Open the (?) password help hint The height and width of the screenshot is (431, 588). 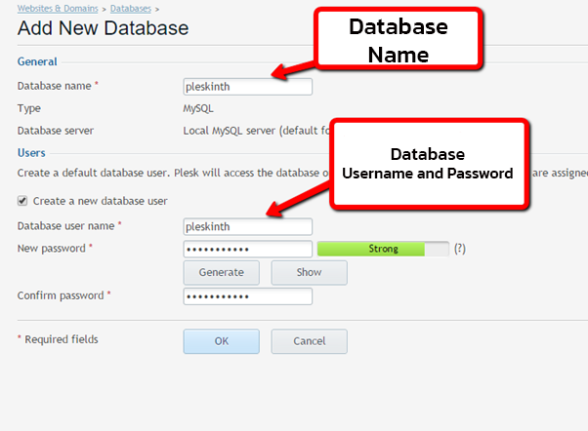[x=459, y=249]
